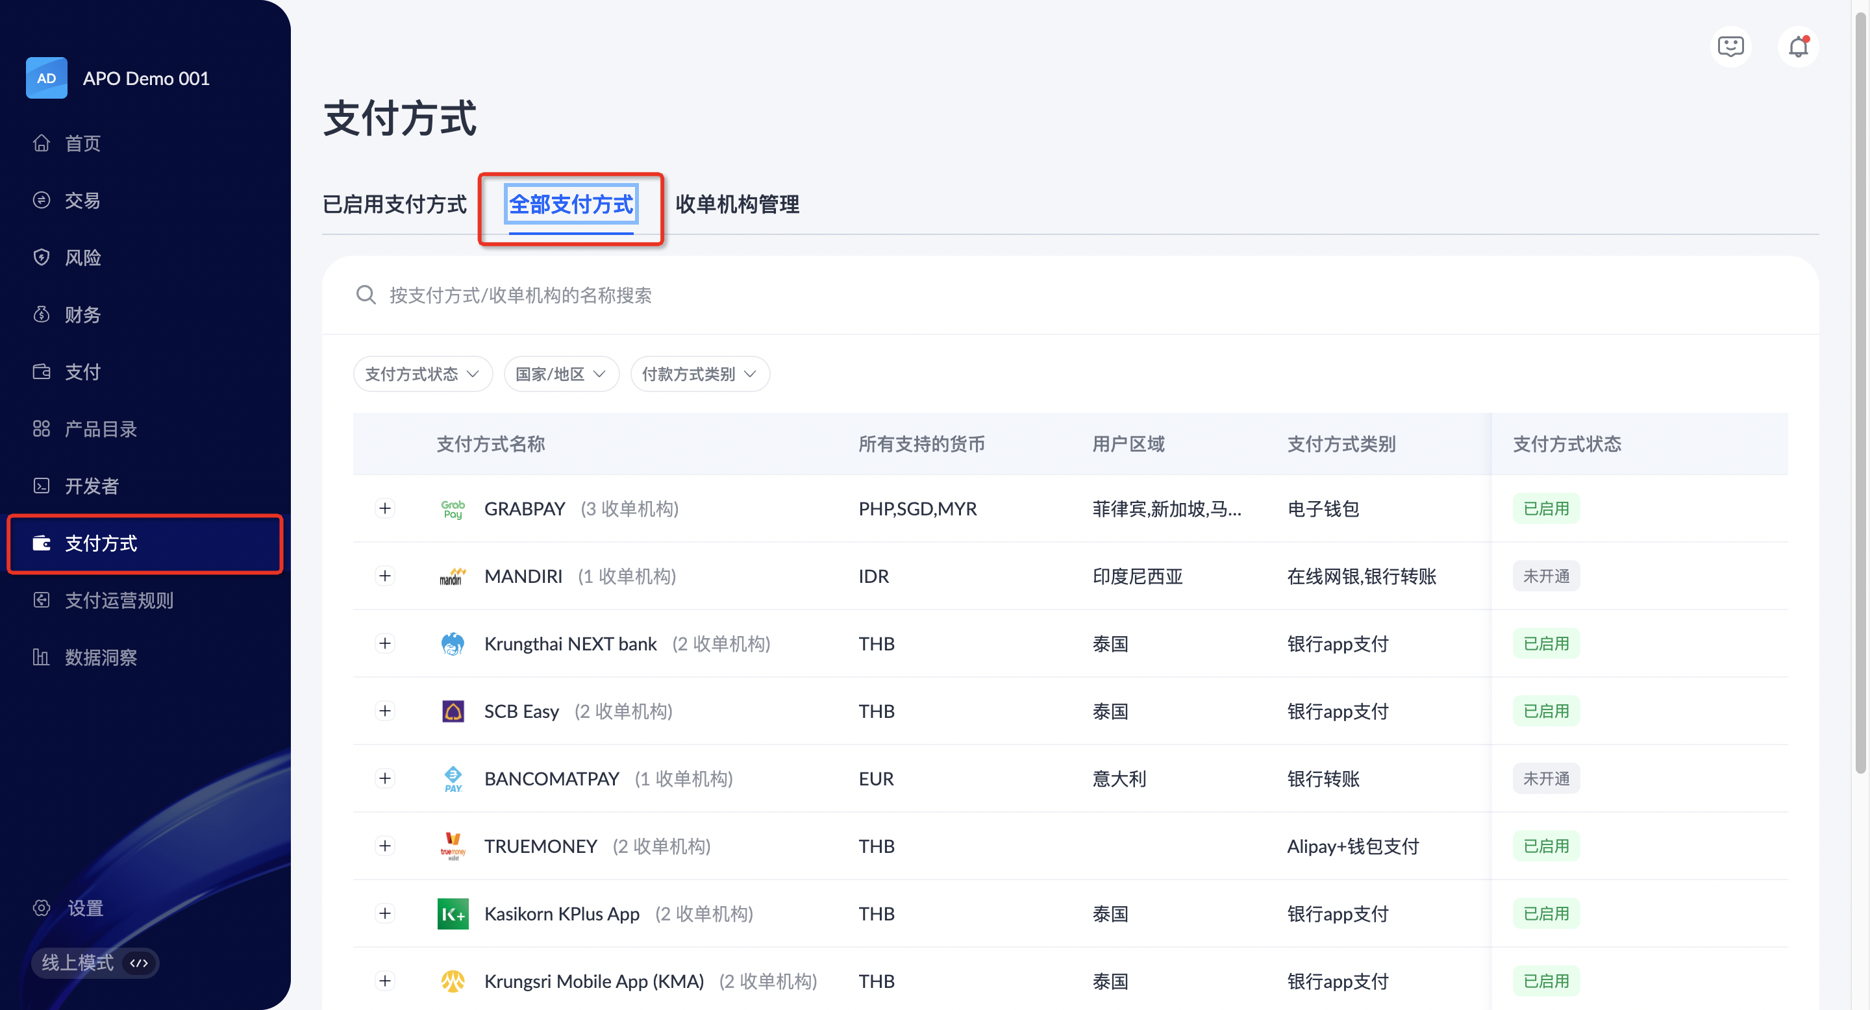The image size is (1870, 1010).
Task: Click the notification bell icon
Action: coord(1797,47)
